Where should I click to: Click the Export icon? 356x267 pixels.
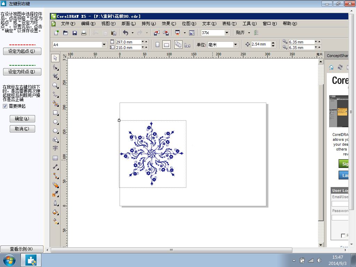coord(166,33)
